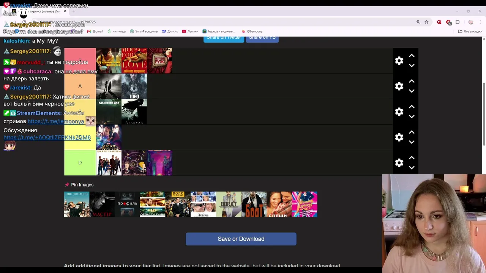Open the browser profile avatar

click(471, 22)
